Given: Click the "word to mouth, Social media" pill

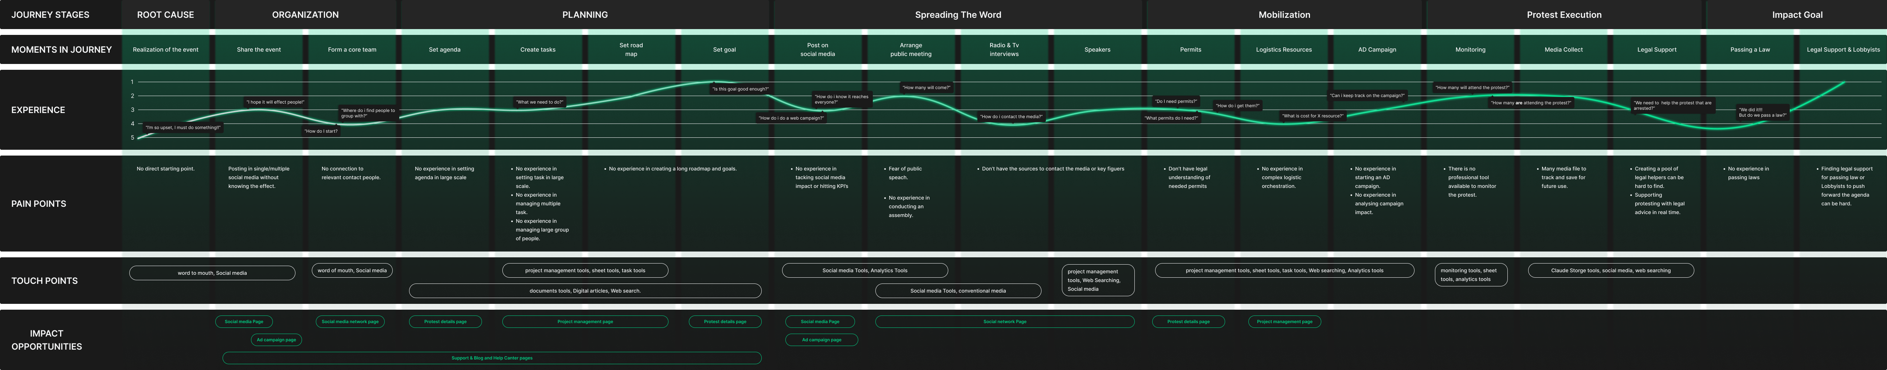Looking at the screenshot, I should 212,273.
